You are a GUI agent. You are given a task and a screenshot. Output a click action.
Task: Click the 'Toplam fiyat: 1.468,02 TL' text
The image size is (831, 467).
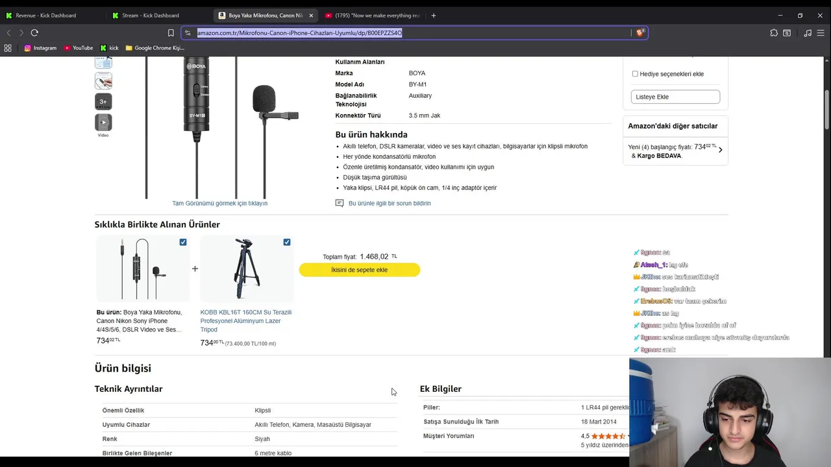[x=360, y=257]
